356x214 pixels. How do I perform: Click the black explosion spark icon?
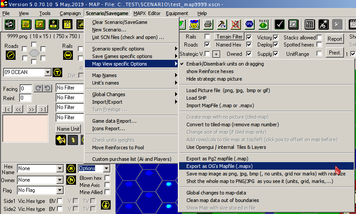point(324,24)
